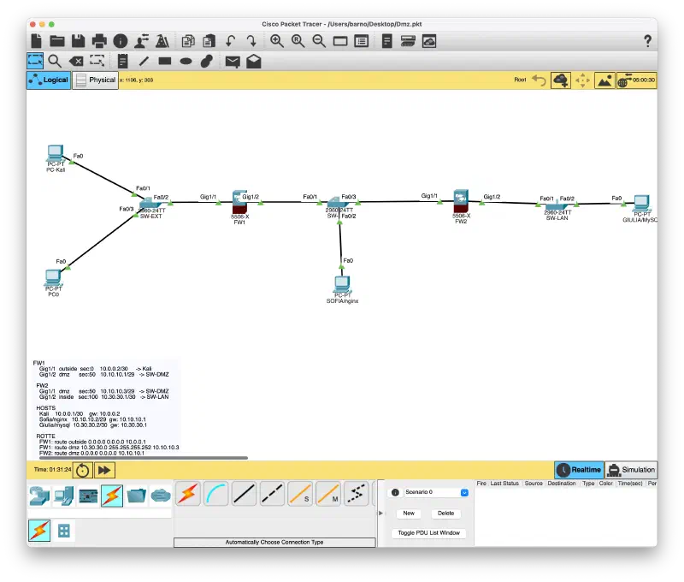Click the power cycle devices button

click(x=82, y=470)
